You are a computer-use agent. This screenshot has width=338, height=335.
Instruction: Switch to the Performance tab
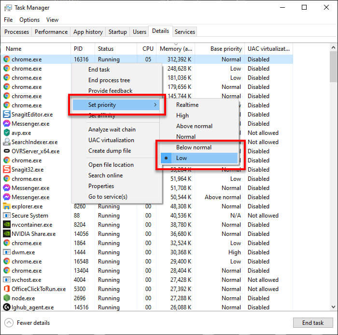(x=51, y=32)
